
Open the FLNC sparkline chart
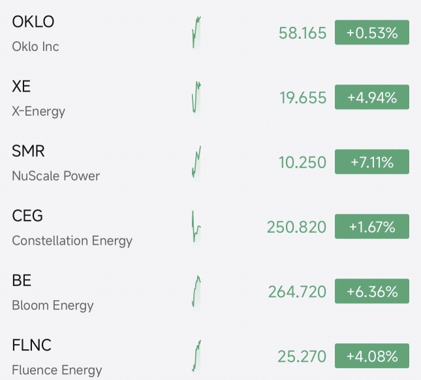[x=196, y=356]
